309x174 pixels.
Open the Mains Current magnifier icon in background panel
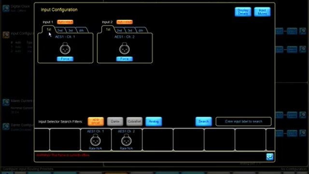coord(6,102)
